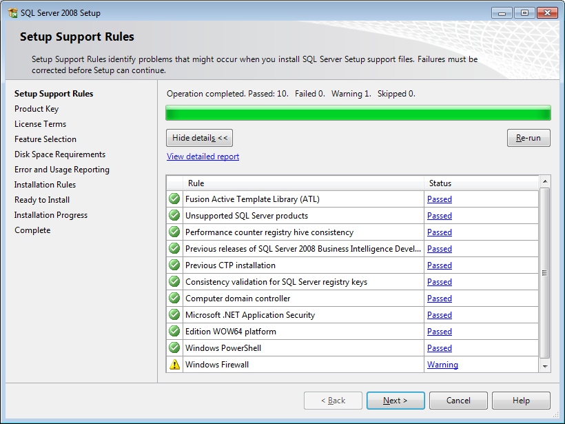
Task: Select the Performance counter registry hive consistency text
Action: point(269,232)
